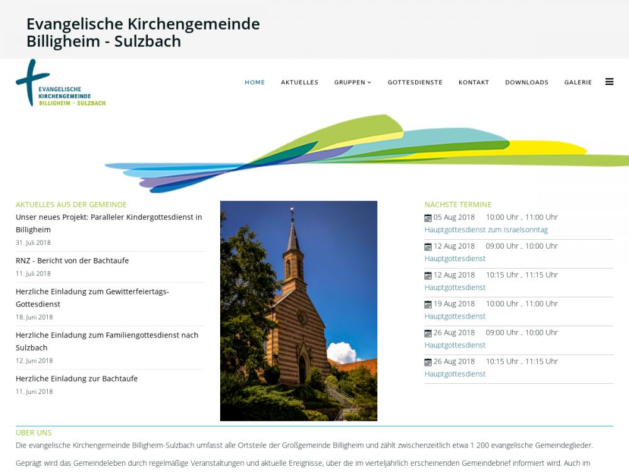Navigate to the Kontakt page
The width and height of the screenshot is (629, 472).
(x=474, y=82)
